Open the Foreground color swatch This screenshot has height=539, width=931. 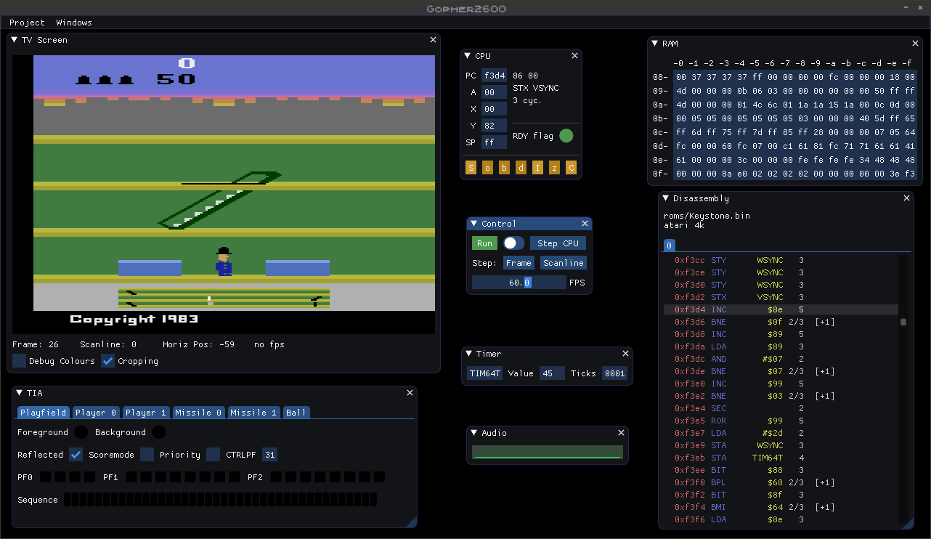click(81, 432)
